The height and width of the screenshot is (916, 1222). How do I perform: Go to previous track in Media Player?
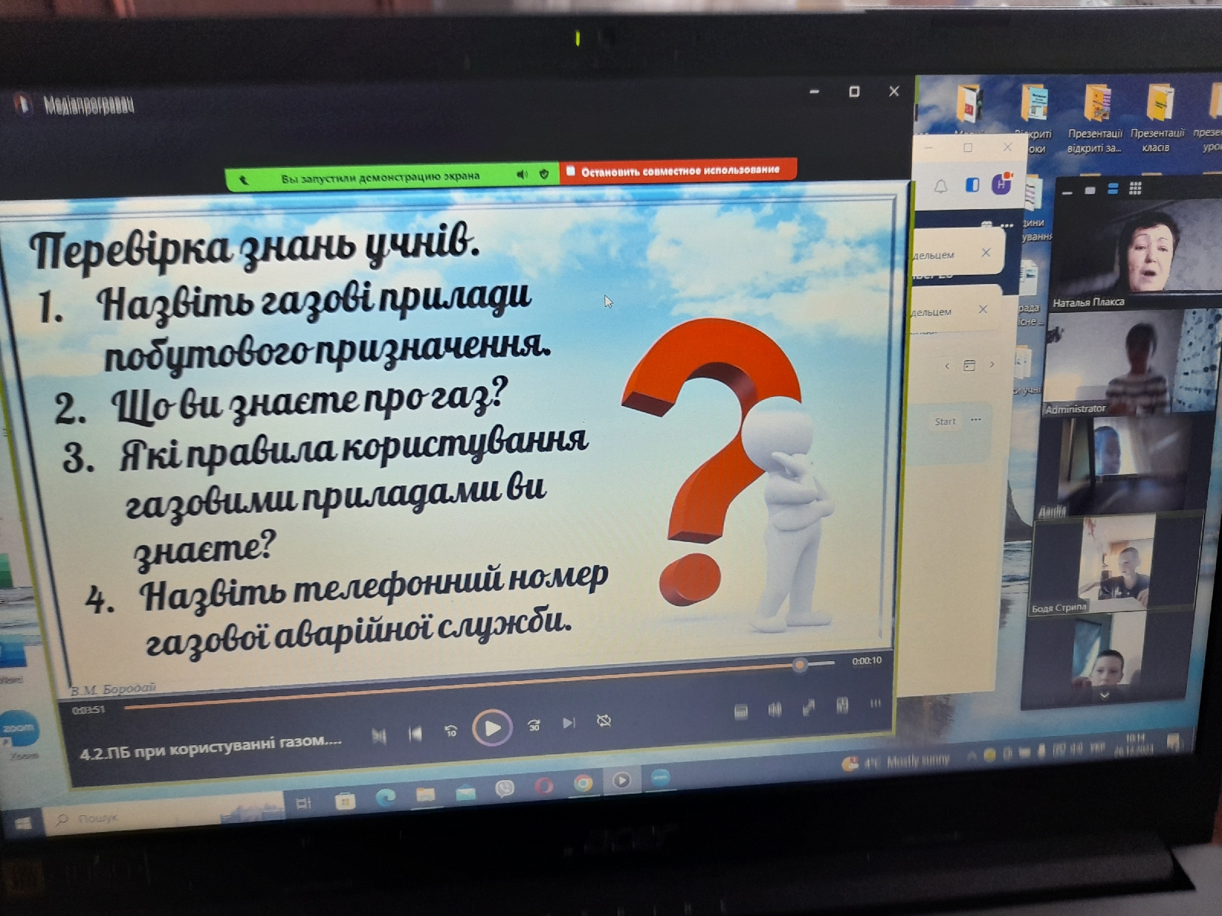point(415,734)
